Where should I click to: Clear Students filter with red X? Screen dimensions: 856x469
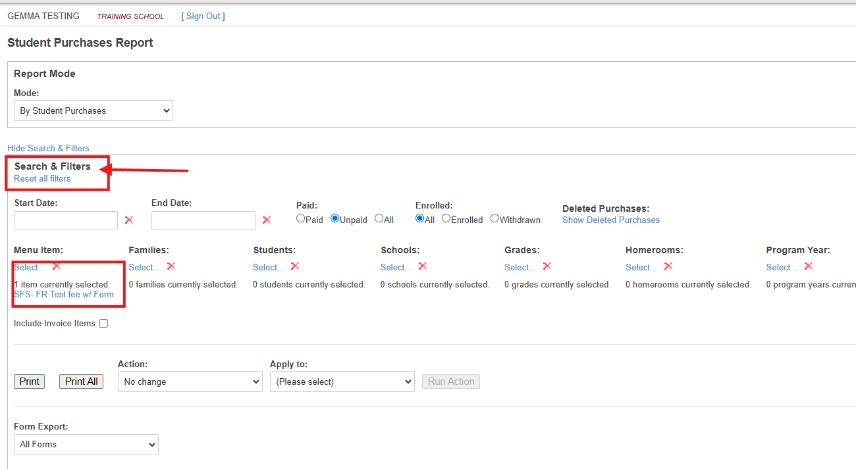(x=295, y=266)
